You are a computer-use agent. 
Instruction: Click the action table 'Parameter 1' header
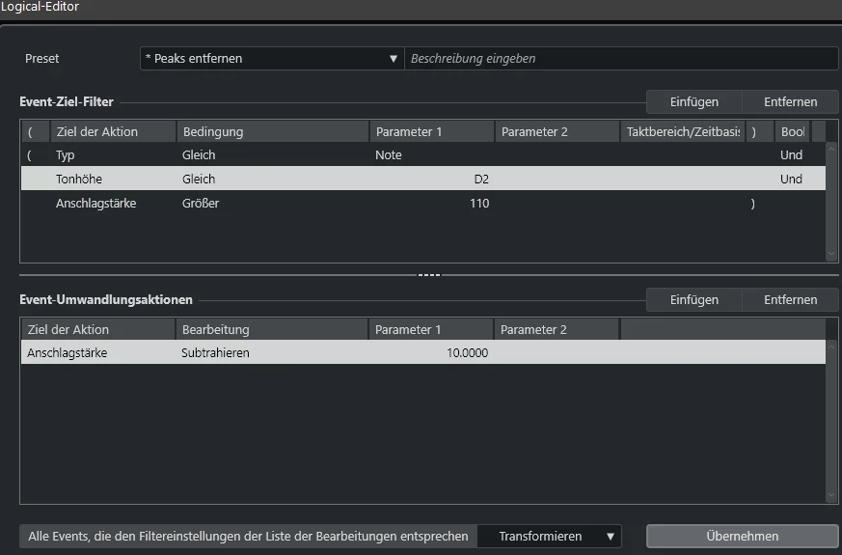(431, 329)
